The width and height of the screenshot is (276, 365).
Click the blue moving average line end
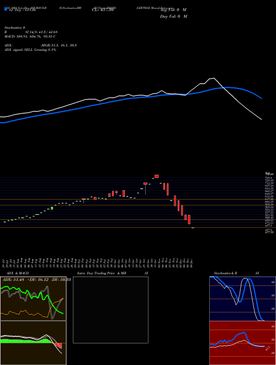[261, 98]
